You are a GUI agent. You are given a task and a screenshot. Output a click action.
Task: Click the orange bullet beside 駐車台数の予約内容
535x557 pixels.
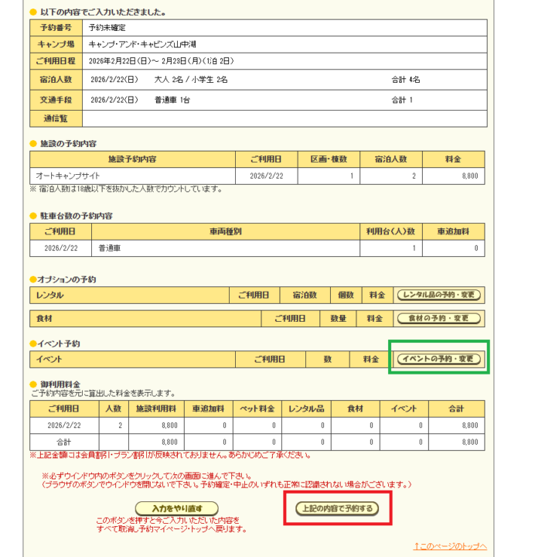click(32, 215)
